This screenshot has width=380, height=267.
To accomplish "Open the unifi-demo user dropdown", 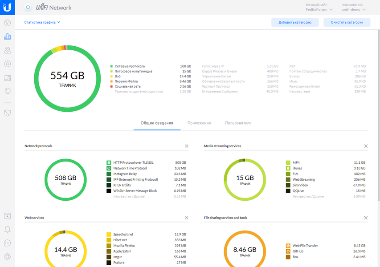I will click(x=353, y=10).
